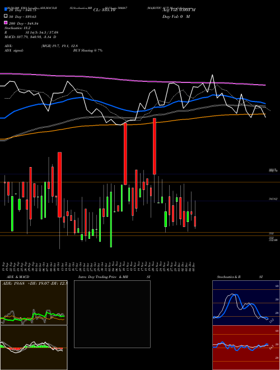The height and width of the screenshot is (370, 280).
Task: Open the ADX indicator mini chart
Action: point(34,303)
